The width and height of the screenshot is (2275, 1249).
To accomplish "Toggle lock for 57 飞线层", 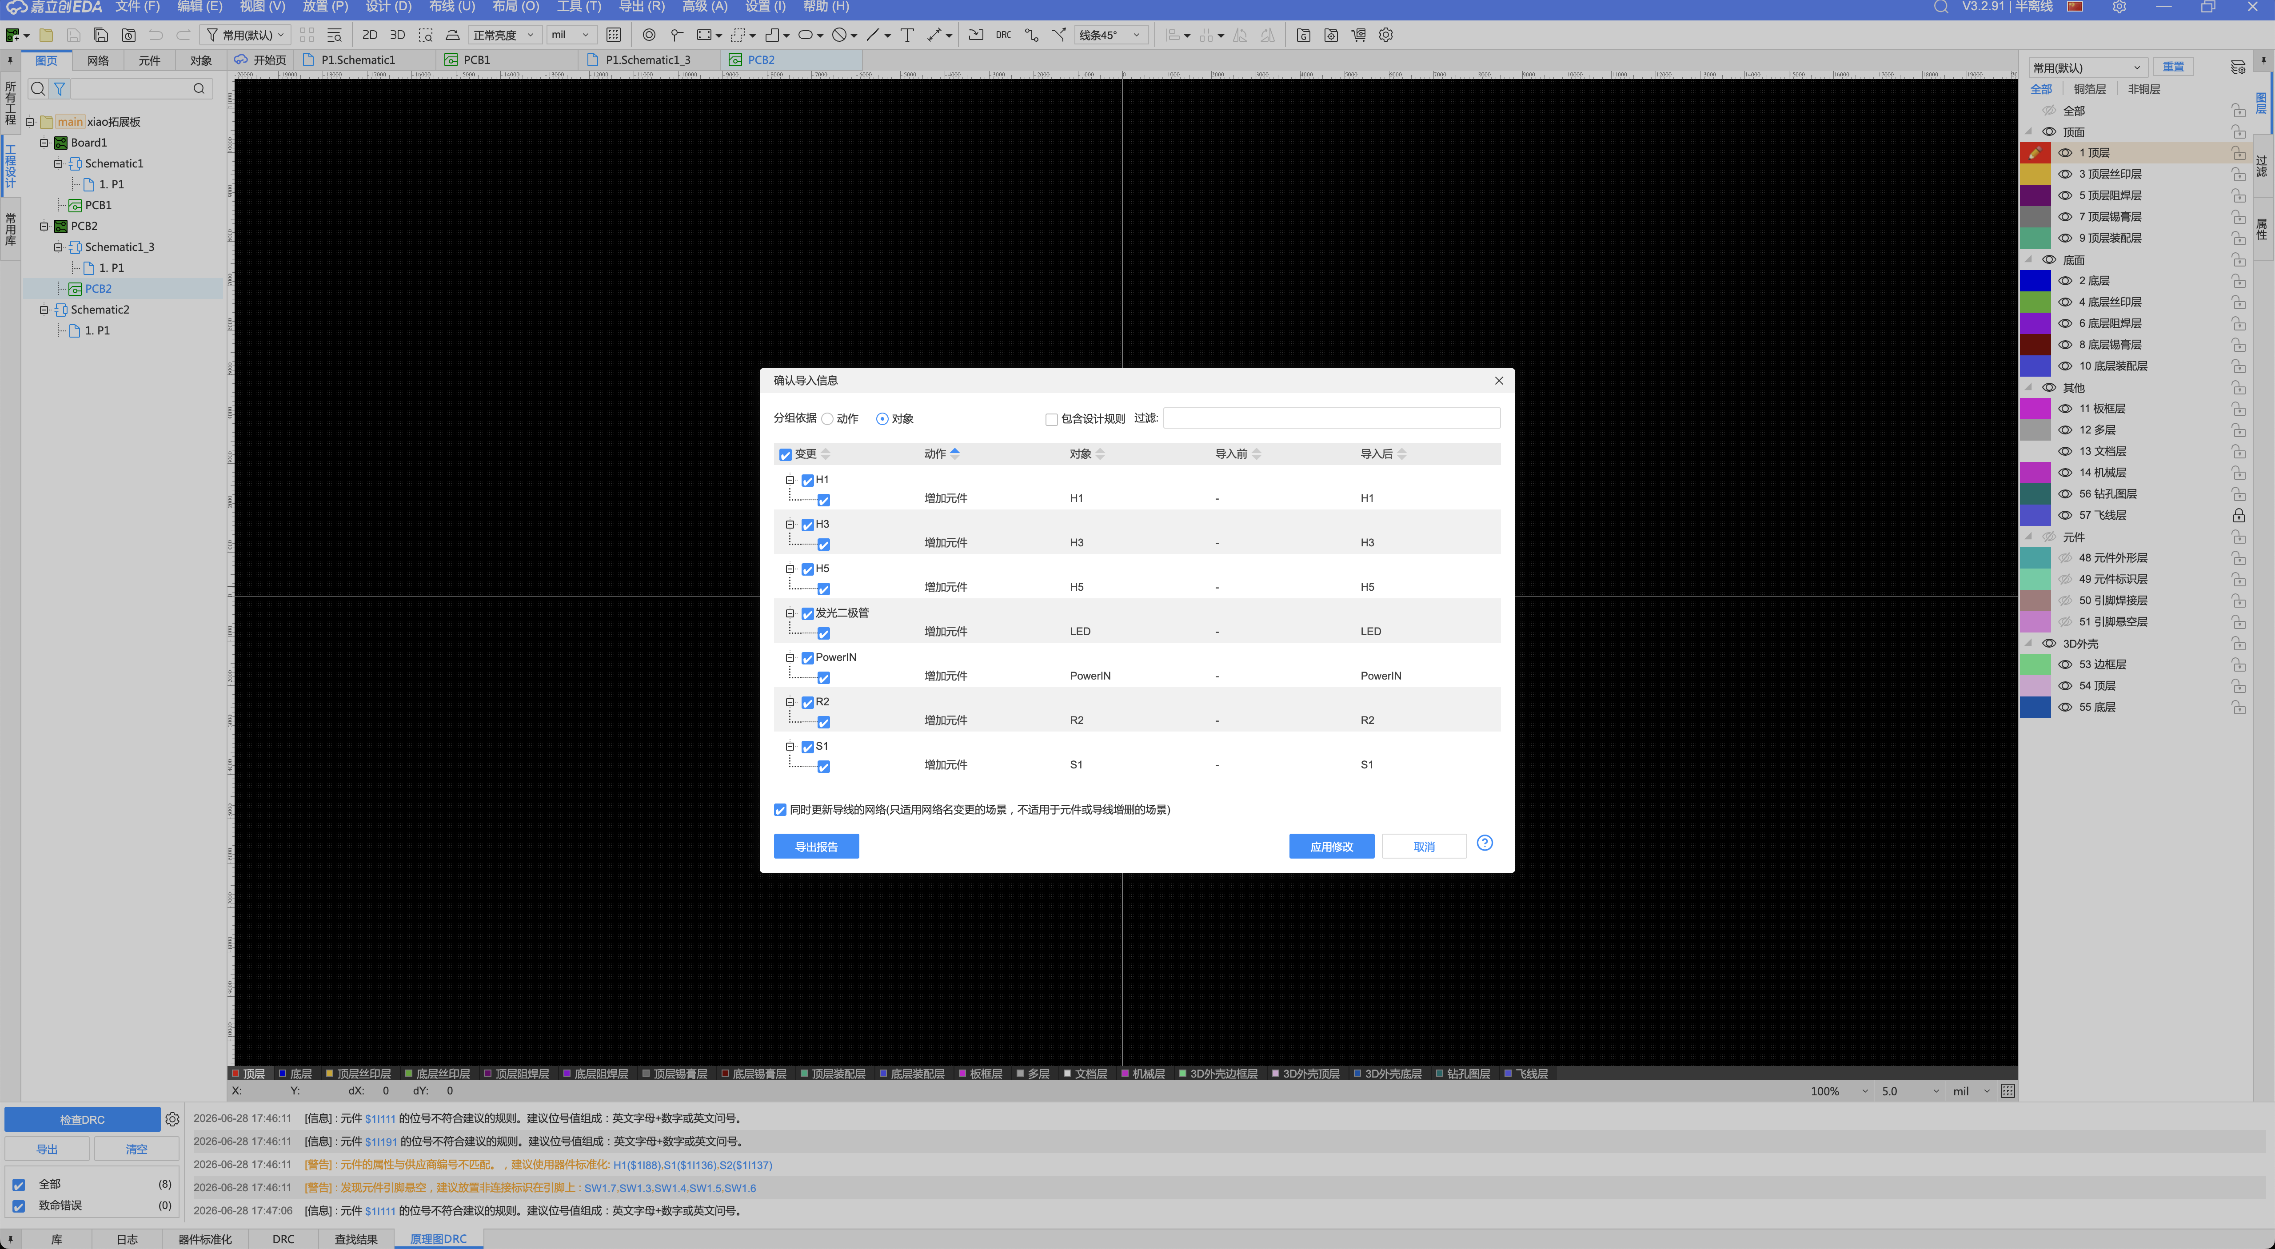I will coord(2238,516).
